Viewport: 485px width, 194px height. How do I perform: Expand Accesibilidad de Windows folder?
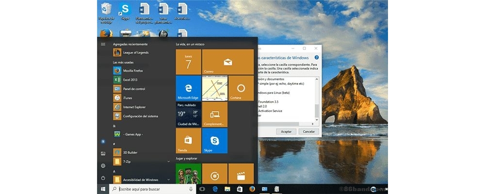[x=169, y=179]
